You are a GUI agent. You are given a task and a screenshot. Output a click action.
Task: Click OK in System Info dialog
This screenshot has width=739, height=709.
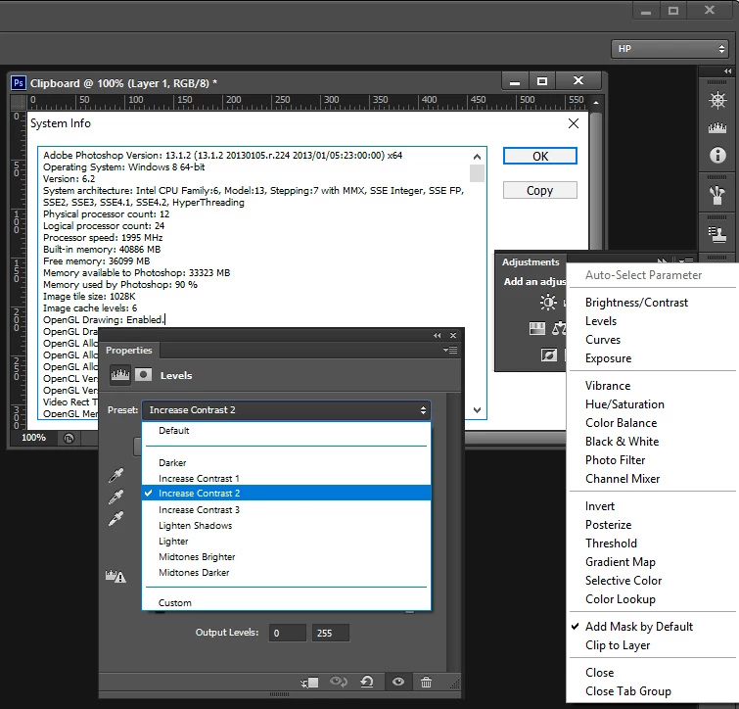540,156
